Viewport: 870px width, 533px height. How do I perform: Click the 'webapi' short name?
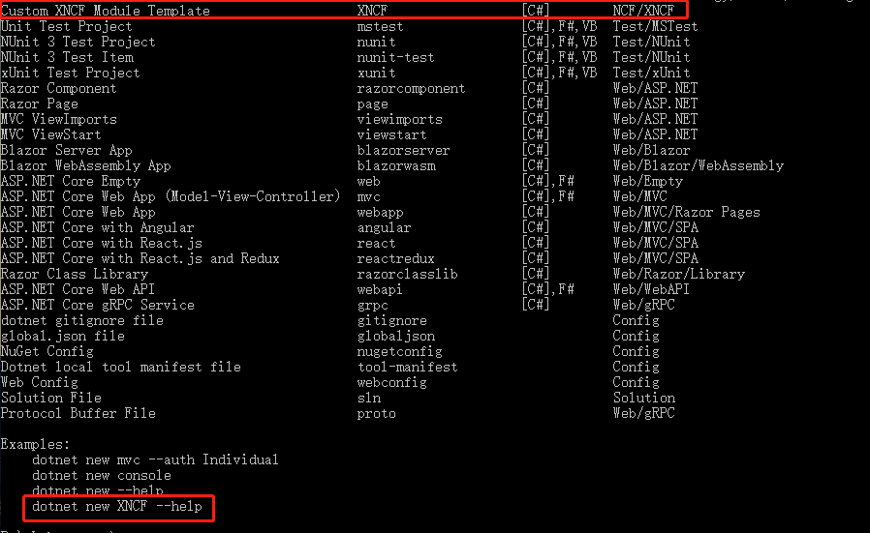point(380,289)
